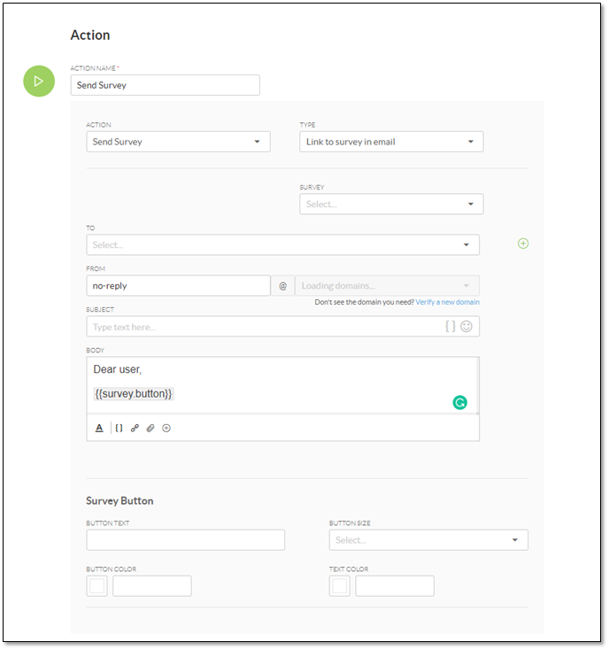Click the Grammarly icon in Body
This screenshot has width=609, height=650.
pyautogui.click(x=459, y=402)
